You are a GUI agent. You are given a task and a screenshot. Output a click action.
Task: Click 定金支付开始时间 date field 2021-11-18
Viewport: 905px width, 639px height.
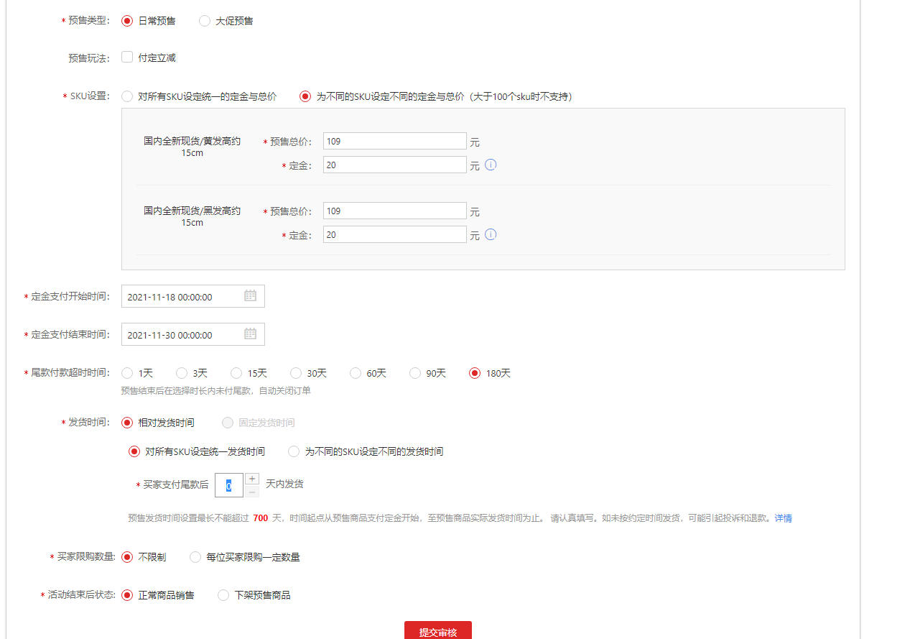[193, 296]
